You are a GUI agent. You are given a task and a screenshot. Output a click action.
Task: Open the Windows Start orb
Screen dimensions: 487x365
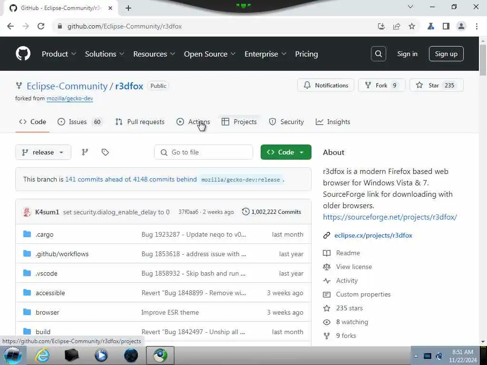click(x=12, y=355)
